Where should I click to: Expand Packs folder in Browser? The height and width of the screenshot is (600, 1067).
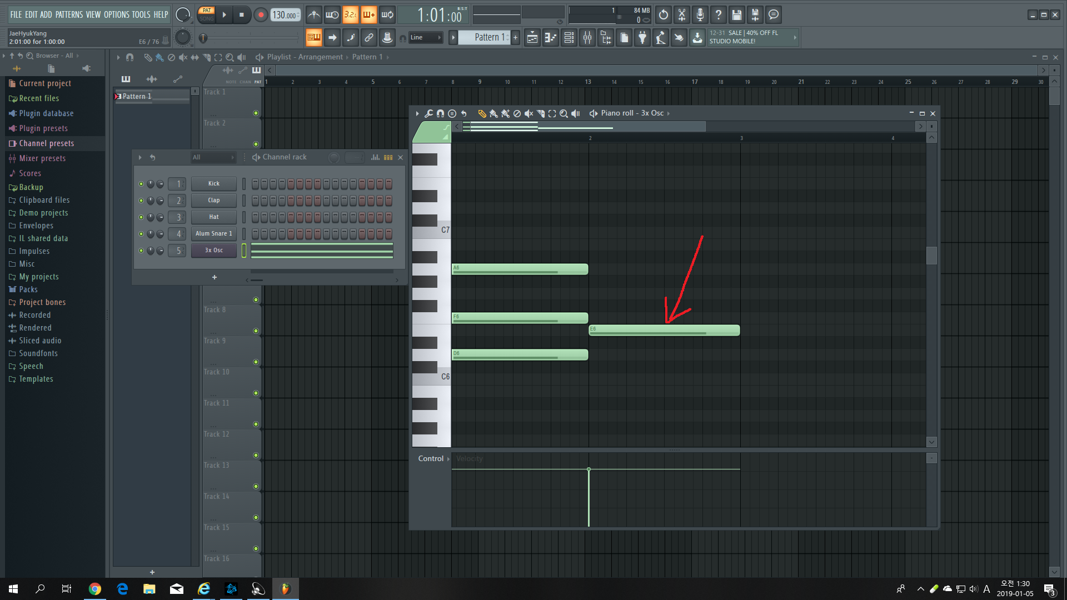28,289
